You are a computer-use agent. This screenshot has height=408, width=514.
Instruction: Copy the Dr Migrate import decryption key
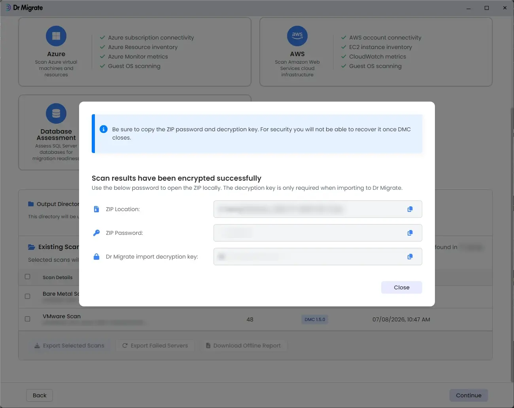pyautogui.click(x=410, y=257)
